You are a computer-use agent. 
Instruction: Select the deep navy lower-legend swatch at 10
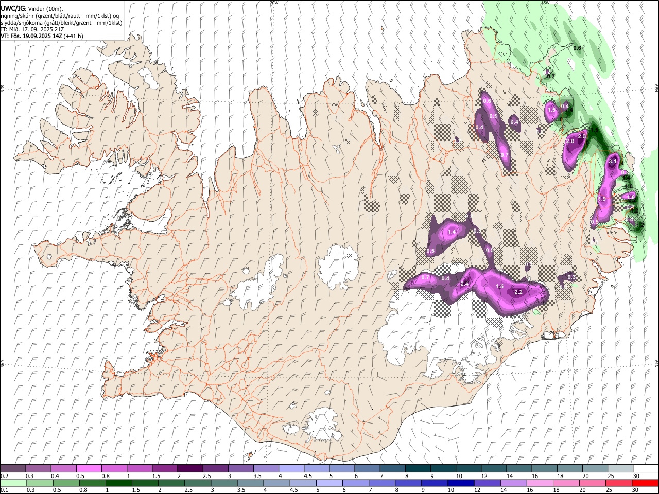[x=461, y=483]
